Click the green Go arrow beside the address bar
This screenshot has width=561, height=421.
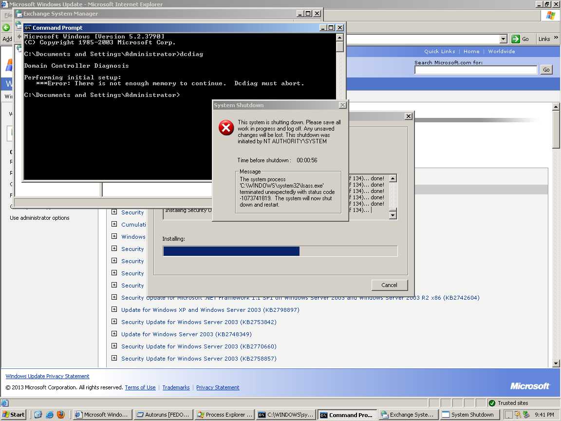point(516,39)
